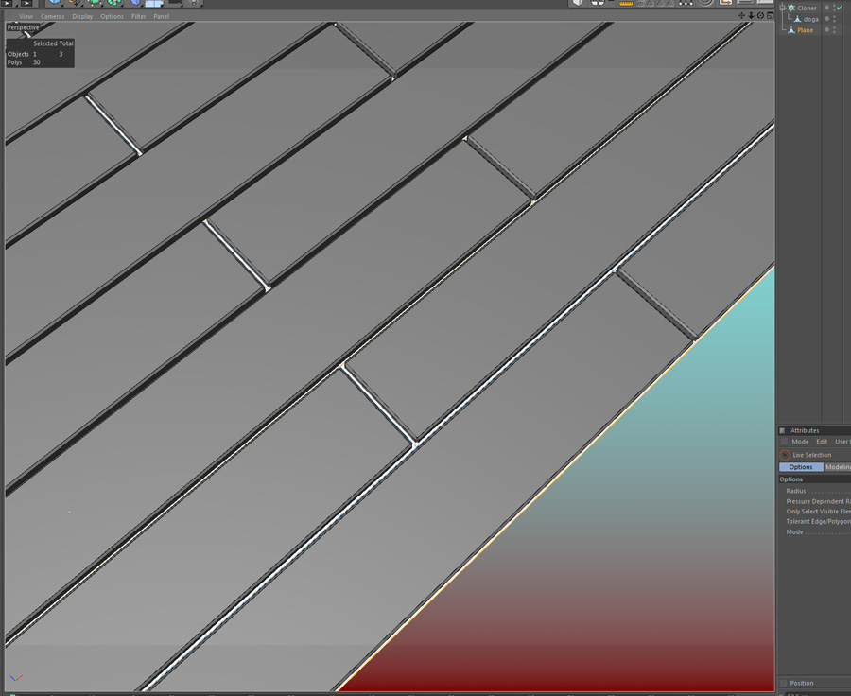Open the Mode menu in Attributes
This screenshot has width=851, height=696.
click(x=800, y=442)
